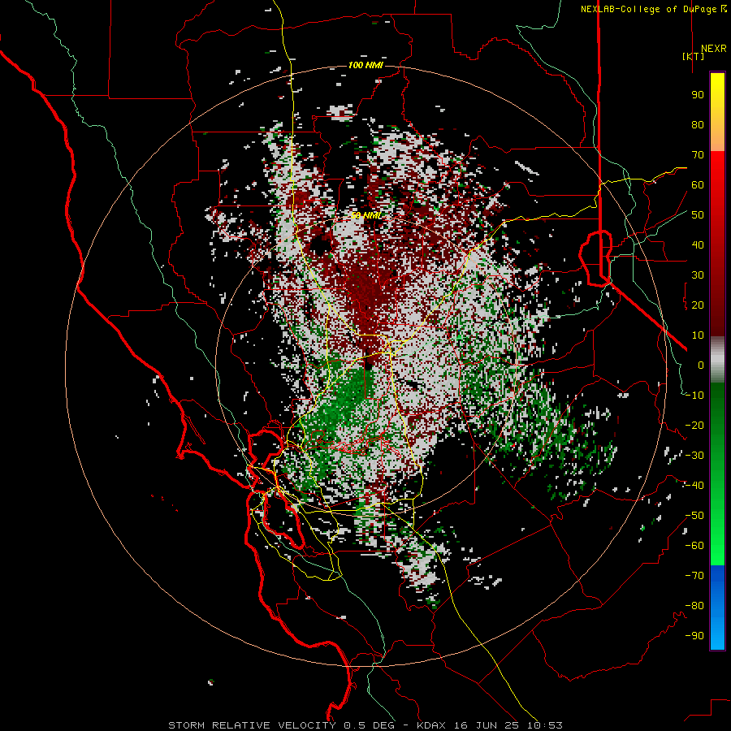Click the blue bottom segment of the velocity color bar
731x731 pixels.
click(x=717, y=608)
